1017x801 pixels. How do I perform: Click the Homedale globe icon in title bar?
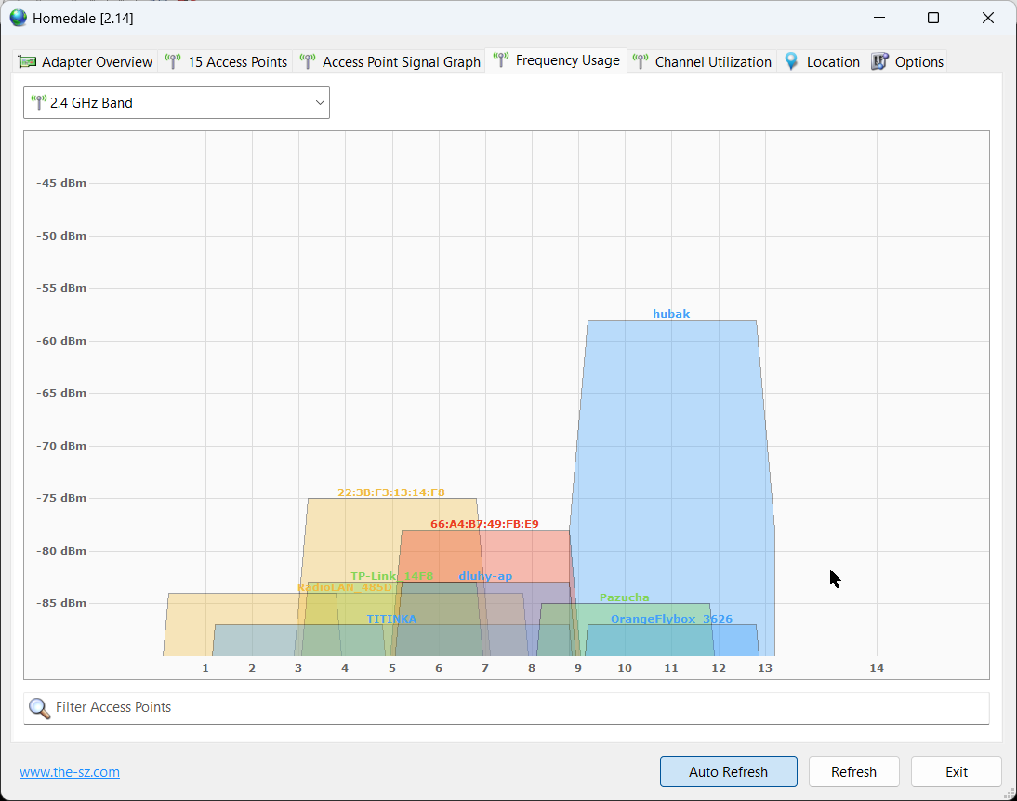coord(19,18)
